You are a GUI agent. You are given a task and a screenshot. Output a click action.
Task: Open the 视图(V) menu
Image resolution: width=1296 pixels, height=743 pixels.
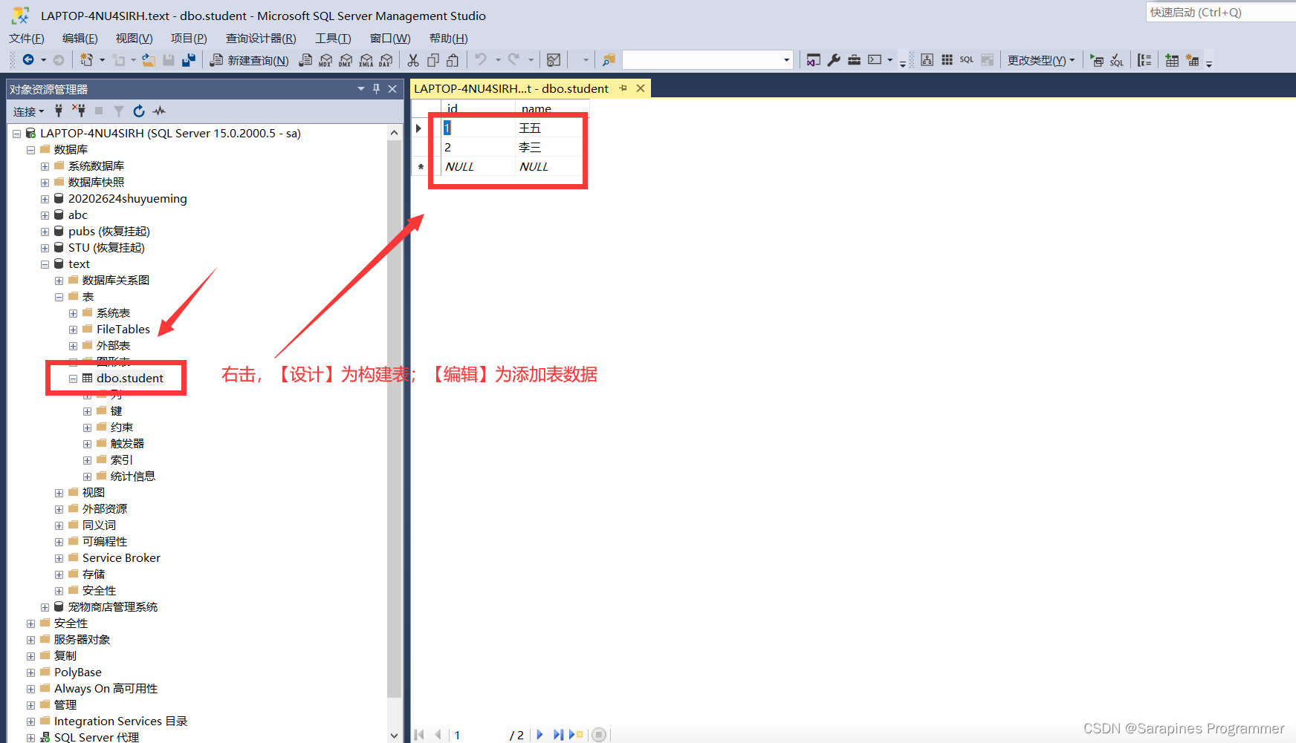[134, 39]
